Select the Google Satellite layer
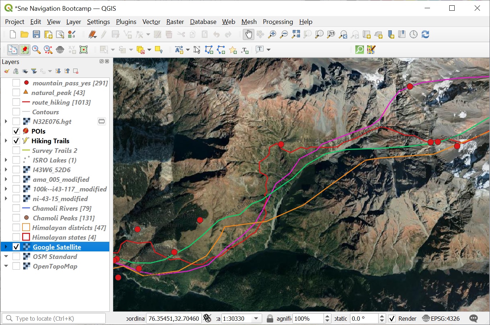 pyautogui.click(x=57, y=247)
